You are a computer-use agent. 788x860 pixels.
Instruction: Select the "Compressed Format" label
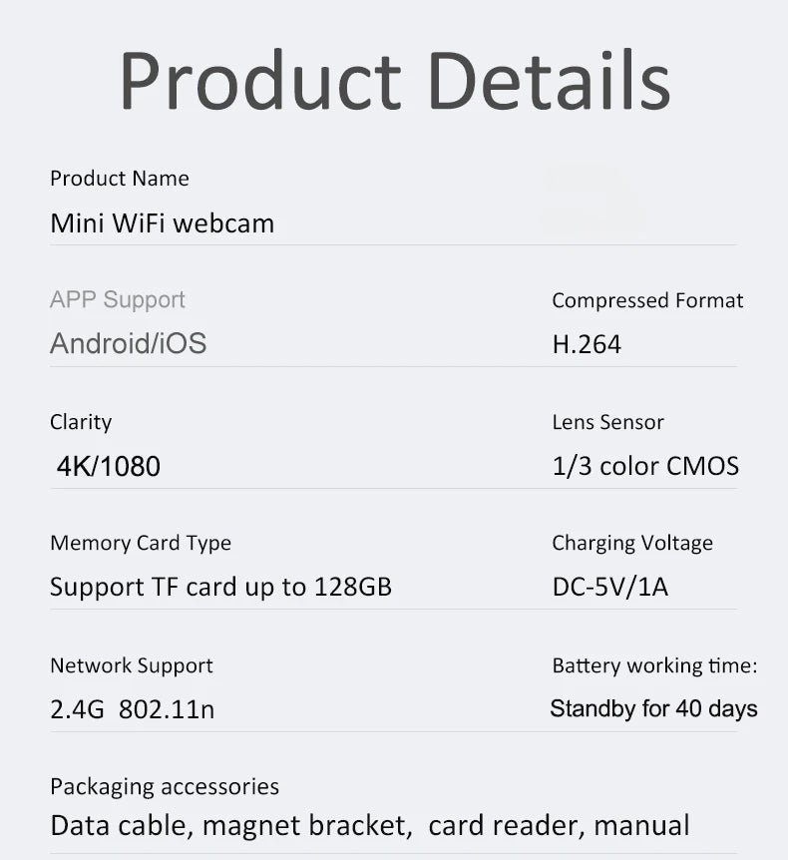click(x=647, y=300)
